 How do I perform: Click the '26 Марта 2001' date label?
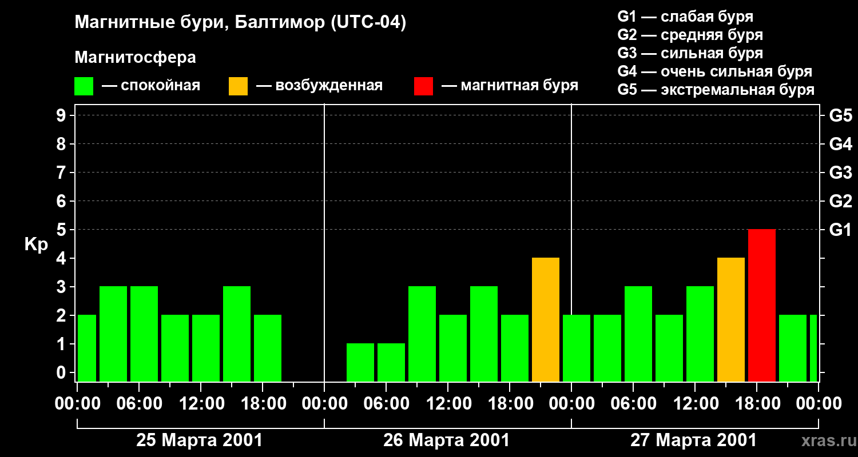[446, 440]
